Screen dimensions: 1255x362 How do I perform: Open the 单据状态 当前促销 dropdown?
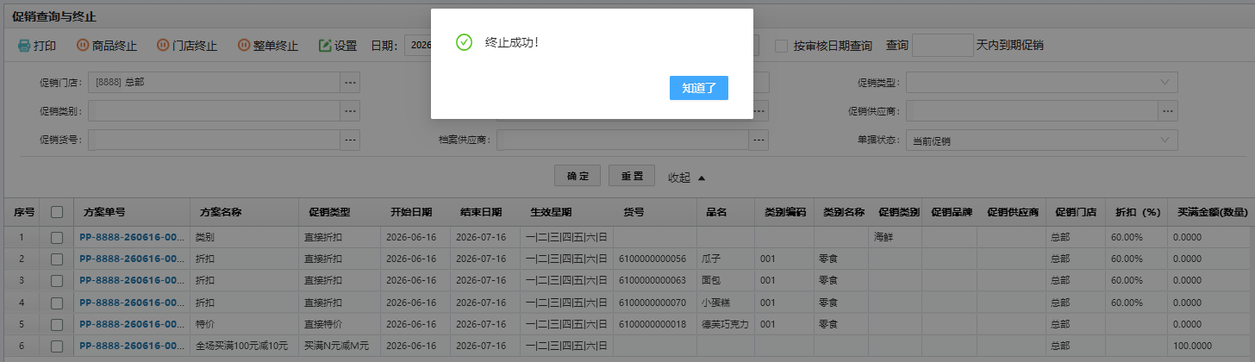(x=1041, y=140)
